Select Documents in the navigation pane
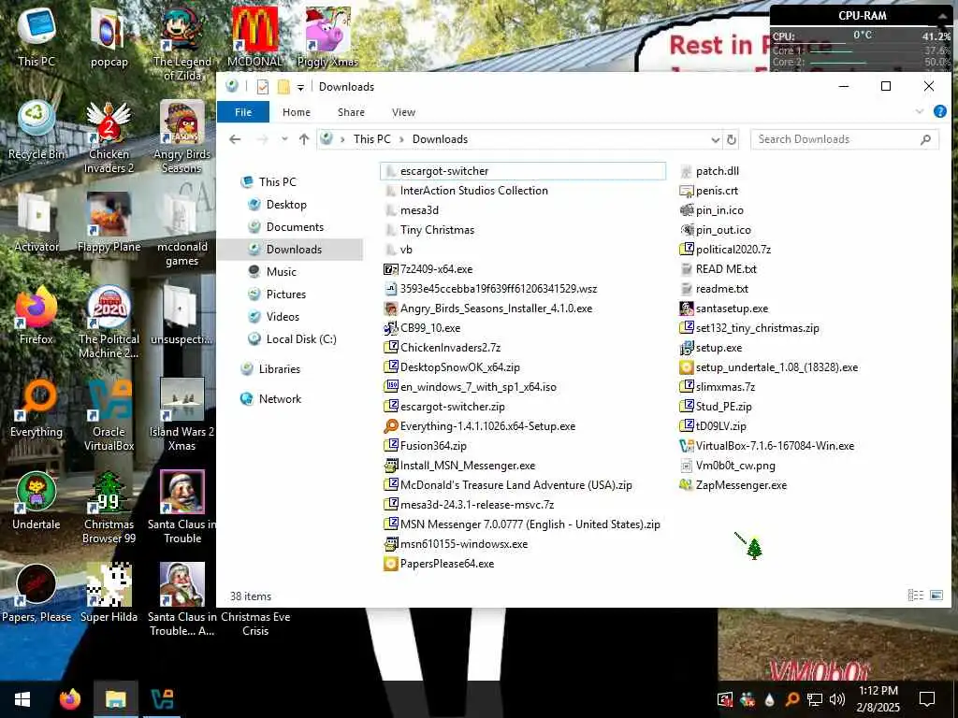The image size is (958, 718). [x=295, y=227]
